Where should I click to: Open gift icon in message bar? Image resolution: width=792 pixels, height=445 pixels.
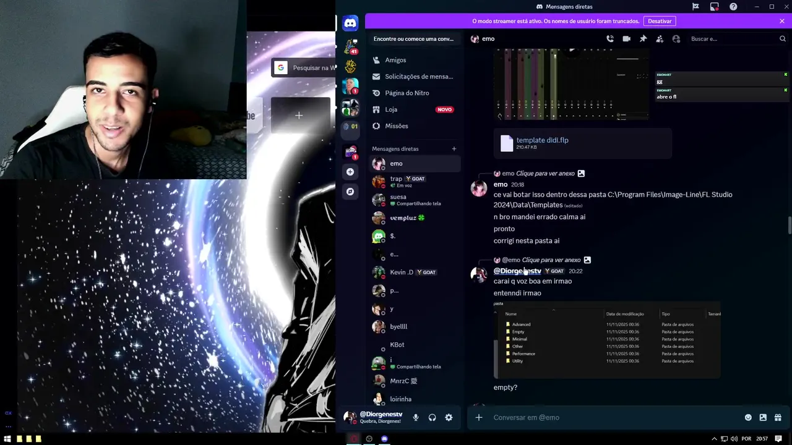pyautogui.click(x=778, y=418)
